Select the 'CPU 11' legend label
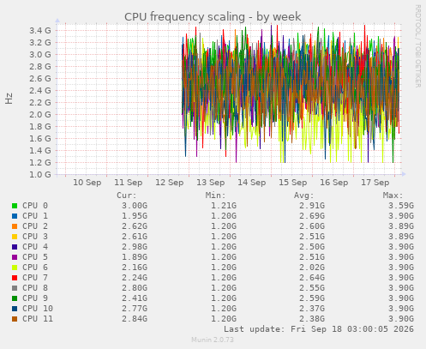The width and height of the screenshot is (426, 349). click(x=38, y=319)
